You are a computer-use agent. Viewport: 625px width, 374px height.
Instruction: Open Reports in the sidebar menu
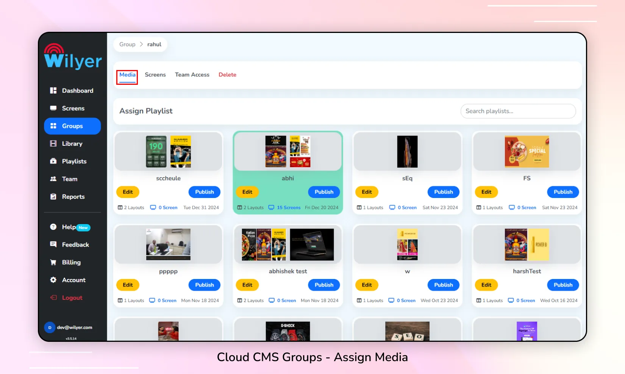(72, 196)
